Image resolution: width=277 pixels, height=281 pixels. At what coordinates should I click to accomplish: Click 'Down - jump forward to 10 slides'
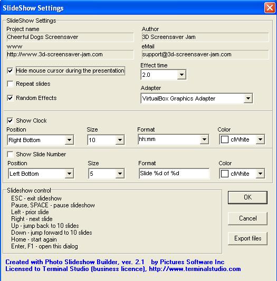[52, 233]
